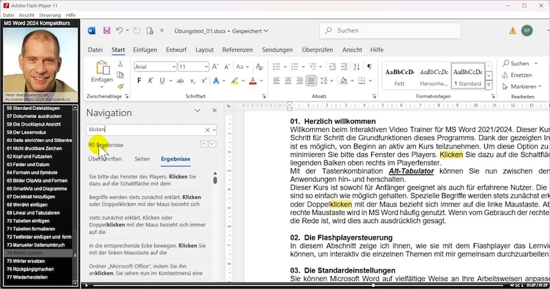Image resolution: width=550 pixels, height=289 pixels.
Task: Click the yellow text highlight color button
Action: 234,81
